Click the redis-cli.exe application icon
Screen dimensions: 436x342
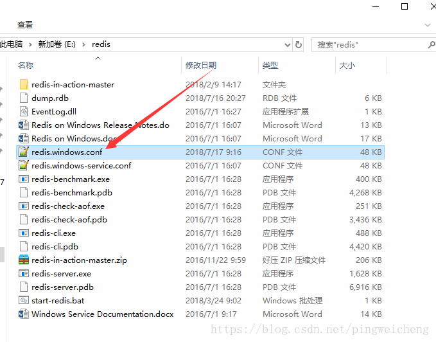[24, 233]
